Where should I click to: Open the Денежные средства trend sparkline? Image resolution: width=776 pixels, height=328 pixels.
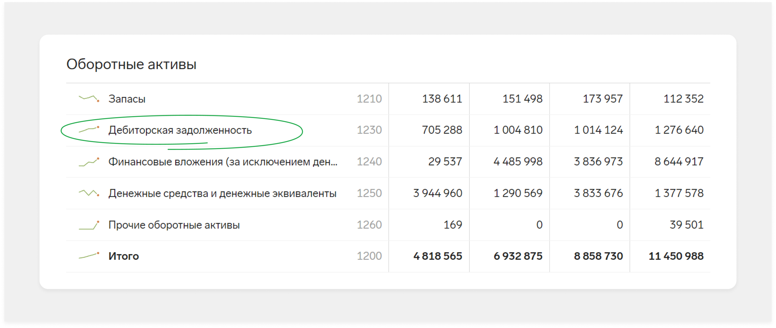89,193
